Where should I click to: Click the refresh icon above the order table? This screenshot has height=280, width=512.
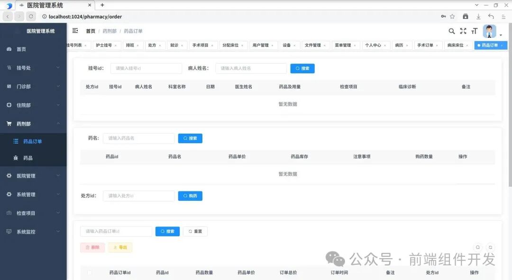[490, 247]
